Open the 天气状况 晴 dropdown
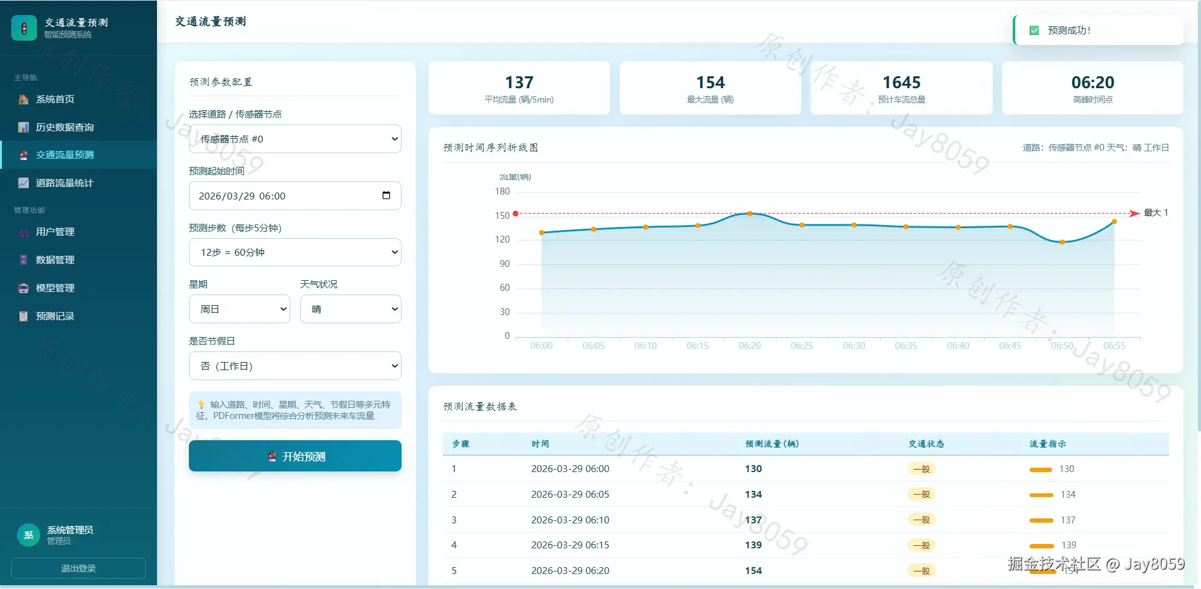The width and height of the screenshot is (1201, 589). (351, 309)
